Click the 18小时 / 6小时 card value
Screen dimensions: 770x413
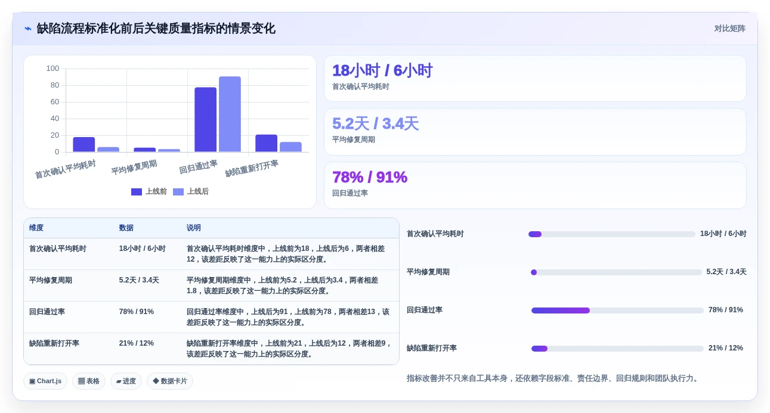tap(382, 71)
